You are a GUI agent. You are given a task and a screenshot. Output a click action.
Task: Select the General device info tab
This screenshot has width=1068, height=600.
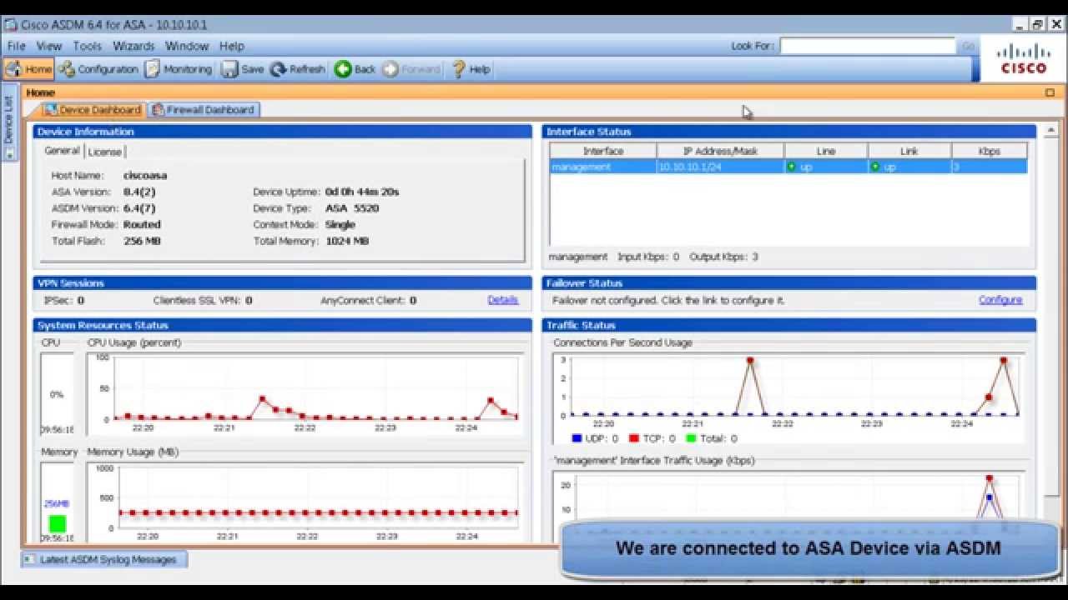pos(63,151)
